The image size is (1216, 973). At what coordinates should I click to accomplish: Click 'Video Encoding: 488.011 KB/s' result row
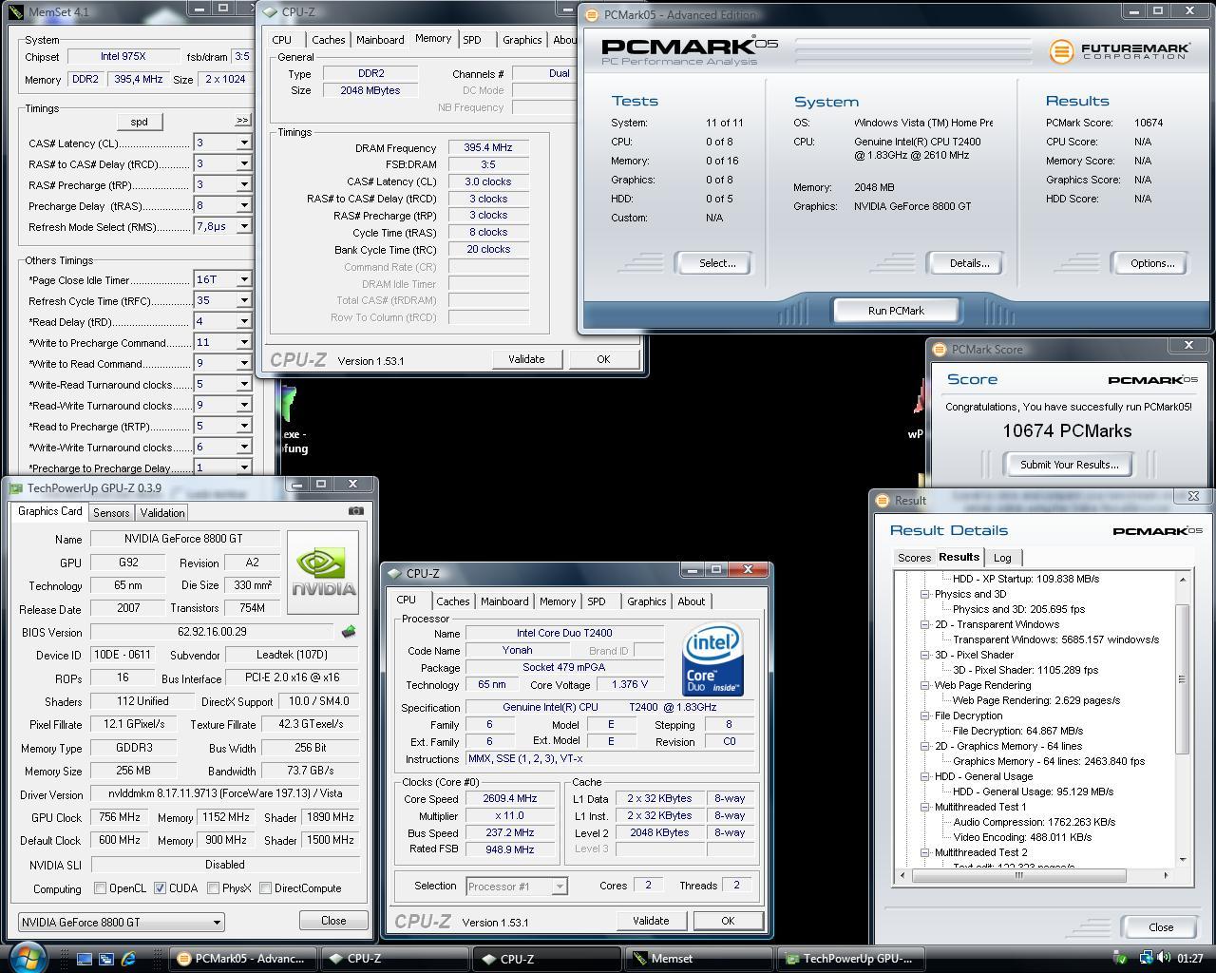(1022, 837)
